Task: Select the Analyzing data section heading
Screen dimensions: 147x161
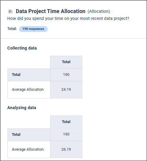Action: tap(22, 108)
